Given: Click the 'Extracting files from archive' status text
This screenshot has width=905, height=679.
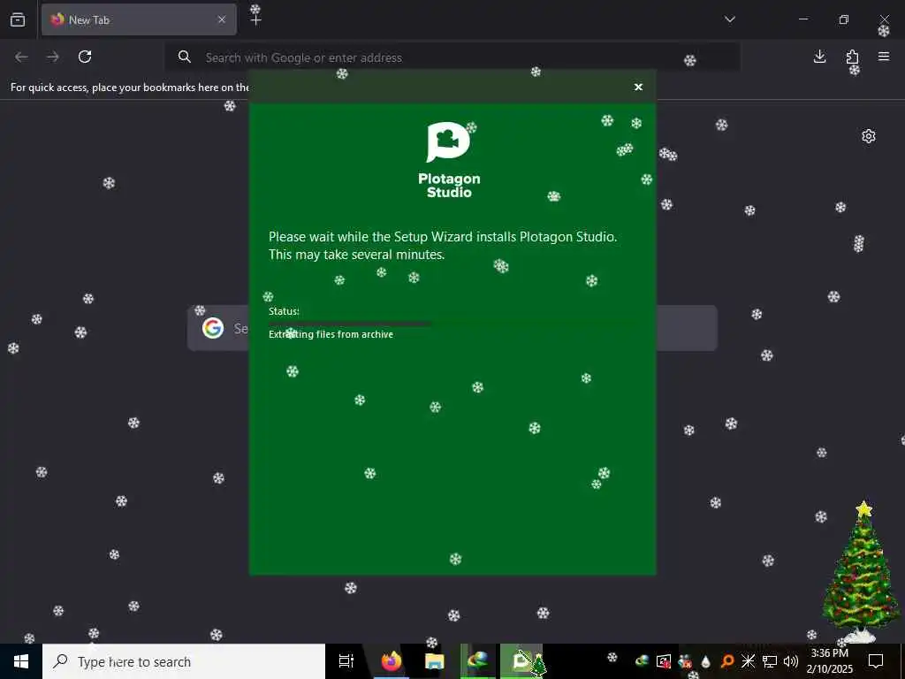Looking at the screenshot, I should pos(331,334).
